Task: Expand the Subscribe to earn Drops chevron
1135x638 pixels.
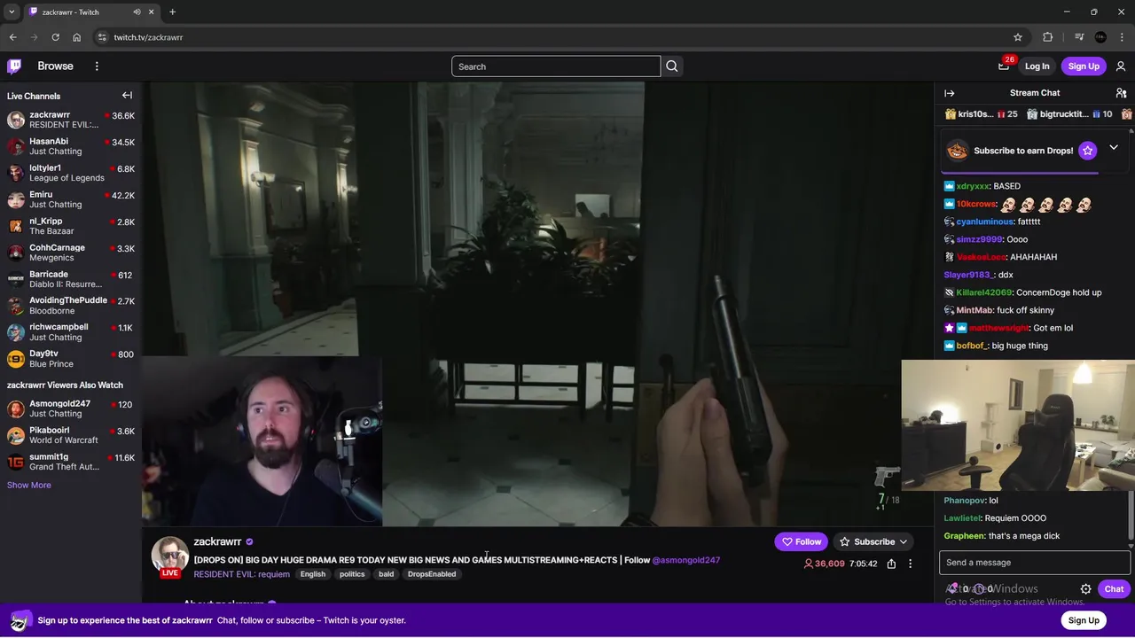Action: pos(1114,148)
